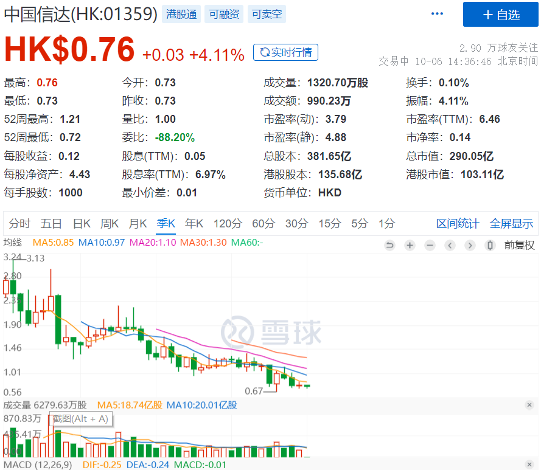Click the 货币单位 HKD value
The height and width of the screenshot is (470, 555).
[x=330, y=193]
